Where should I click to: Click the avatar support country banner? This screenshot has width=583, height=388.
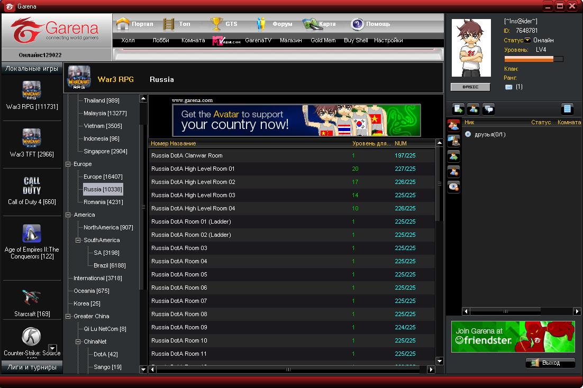coord(296,121)
